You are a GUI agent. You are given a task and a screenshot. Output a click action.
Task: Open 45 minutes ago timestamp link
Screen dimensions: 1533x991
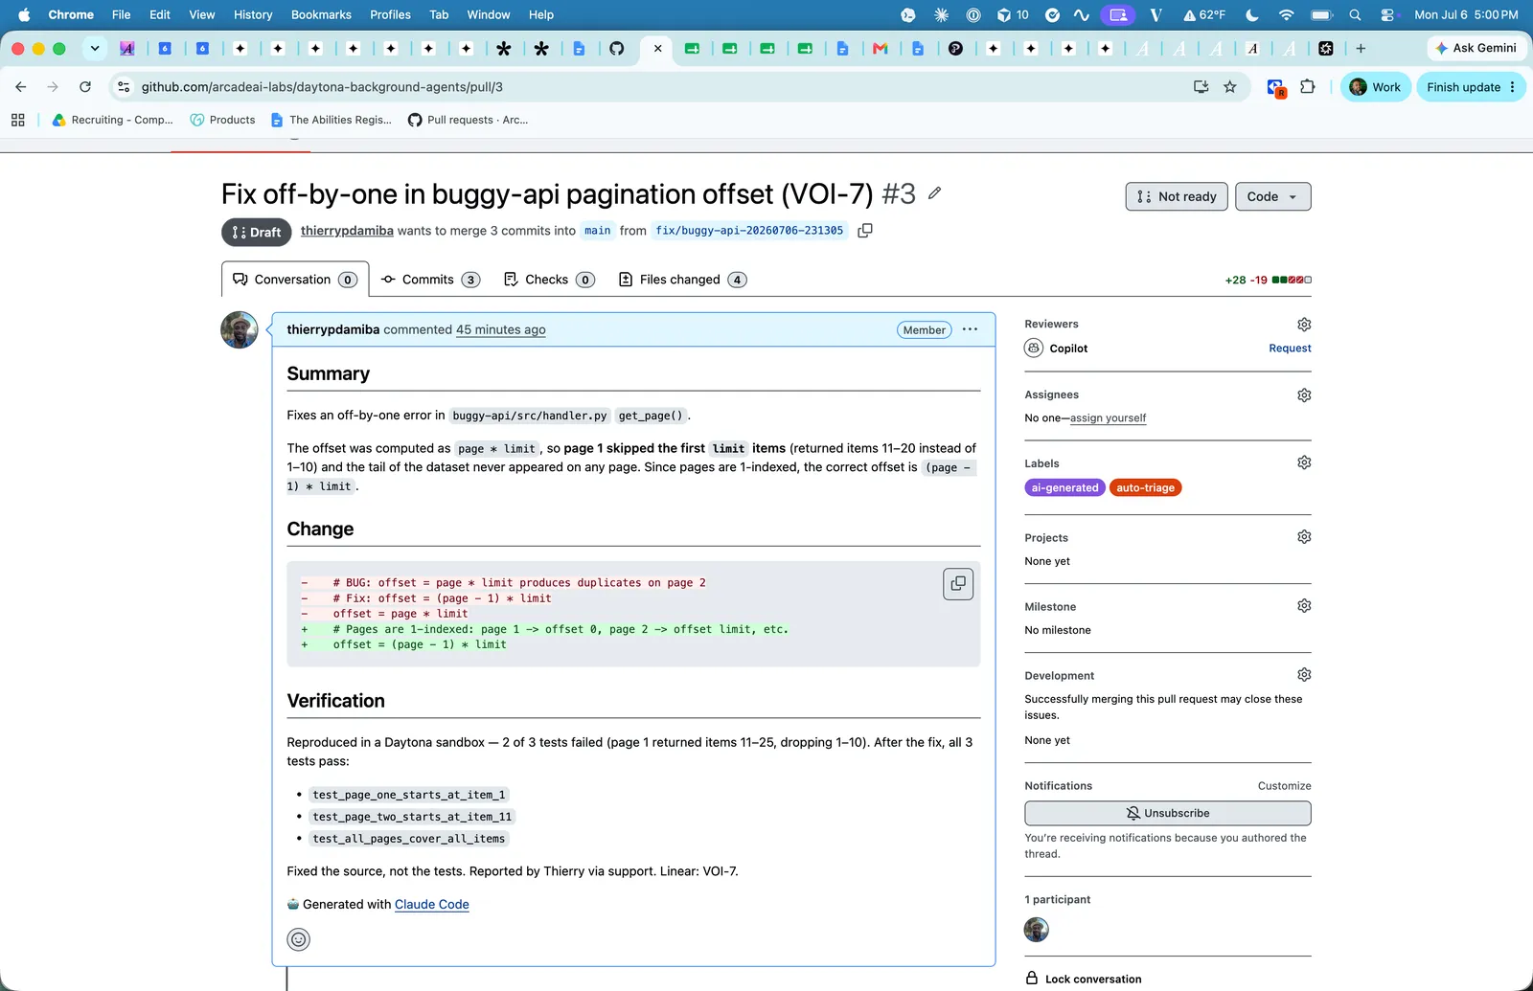[501, 330]
